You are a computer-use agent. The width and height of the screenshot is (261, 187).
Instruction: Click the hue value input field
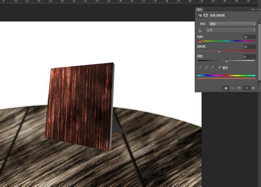point(249,37)
